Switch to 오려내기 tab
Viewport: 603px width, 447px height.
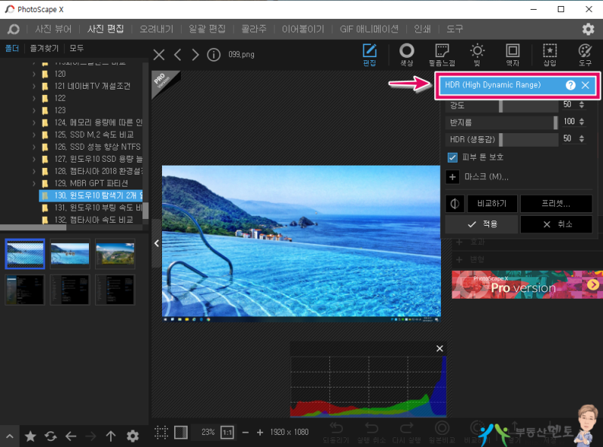(x=157, y=29)
